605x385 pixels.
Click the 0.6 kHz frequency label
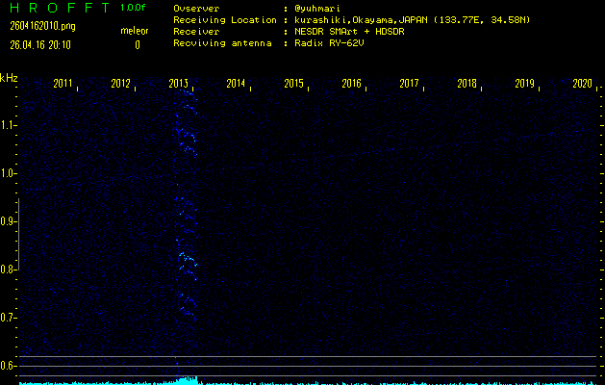[x=9, y=365]
